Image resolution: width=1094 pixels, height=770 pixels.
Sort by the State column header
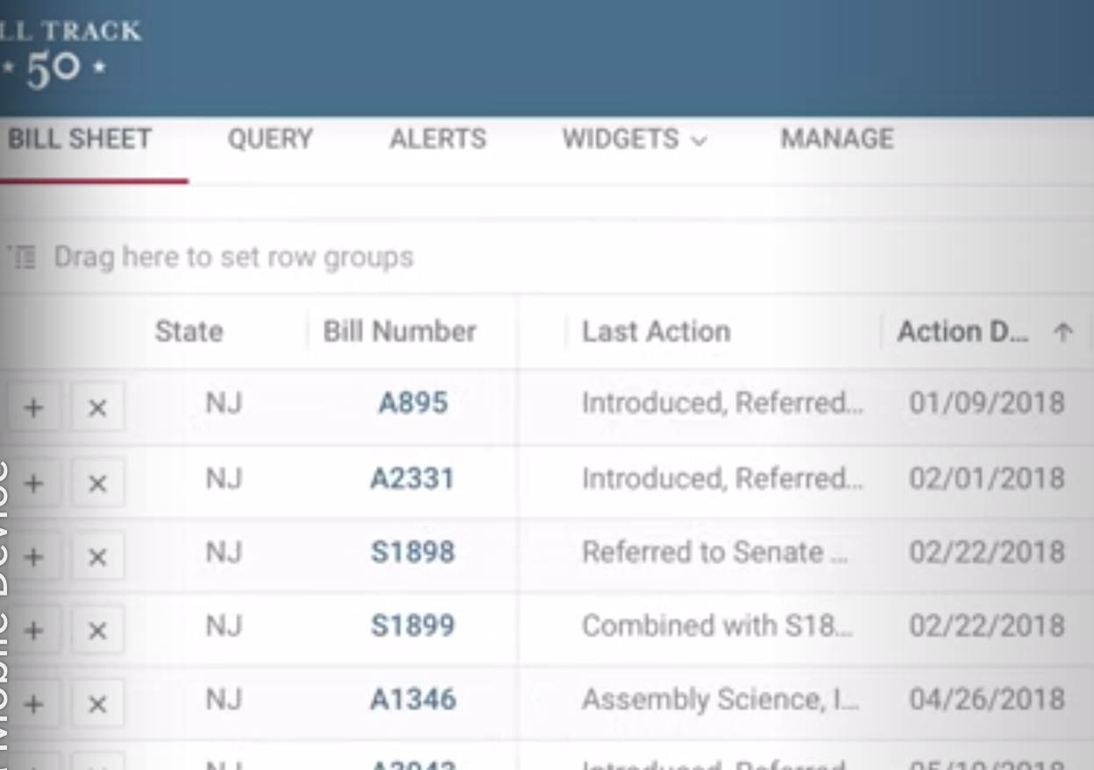click(x=188, y=332)
